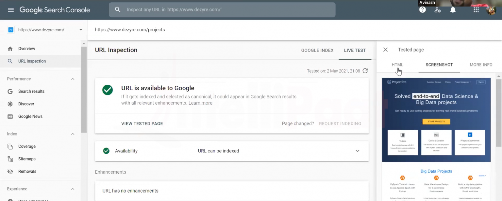Switch to the HTML tab of tested page
This screenshot has height=201, width=502.
click(397, 65)
